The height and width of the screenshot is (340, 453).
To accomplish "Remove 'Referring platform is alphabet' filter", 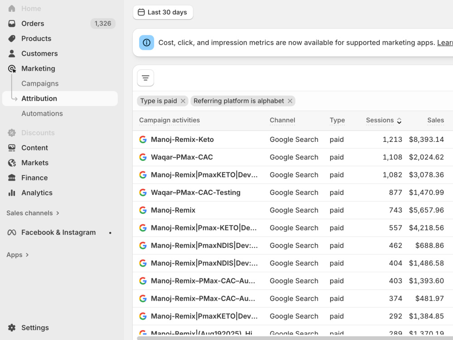I will click(x=290, y=101).
